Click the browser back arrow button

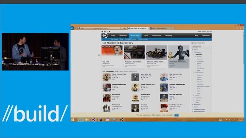tap(72, 28)
